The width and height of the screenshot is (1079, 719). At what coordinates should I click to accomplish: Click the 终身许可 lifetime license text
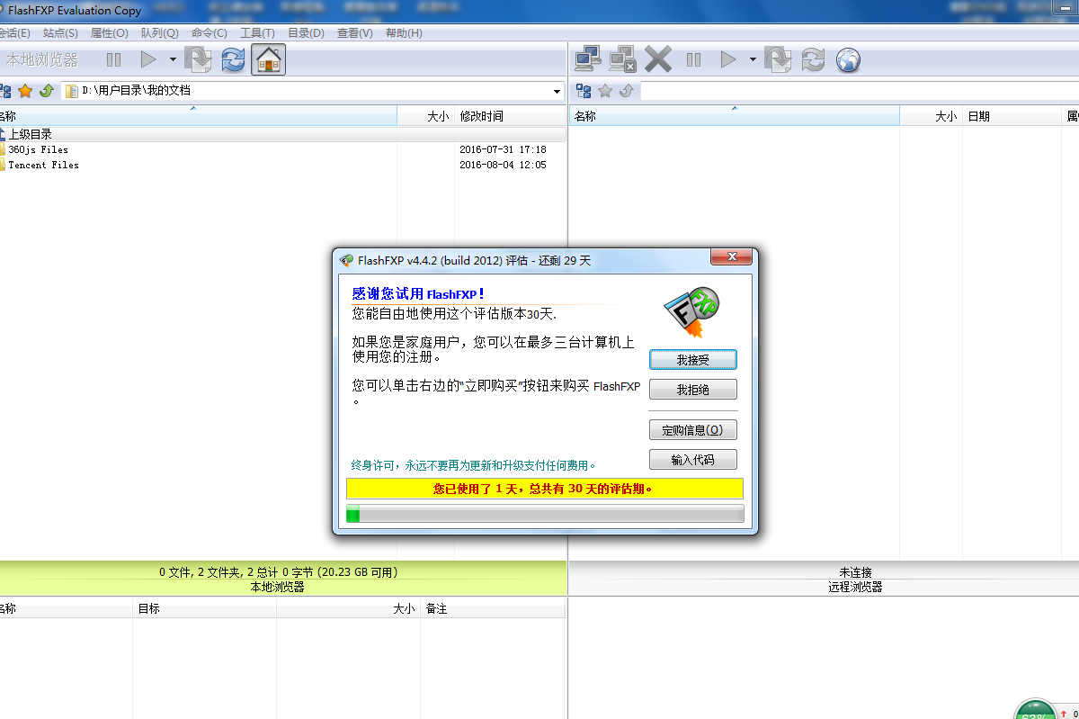pos(474,465)
